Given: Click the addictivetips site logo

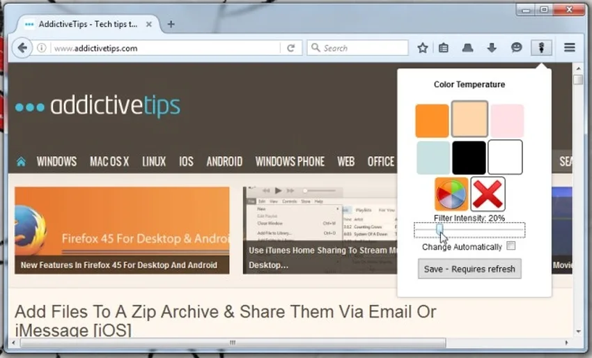Looking at the screenshot, I should pyautogui.click(x=98, y=106).
